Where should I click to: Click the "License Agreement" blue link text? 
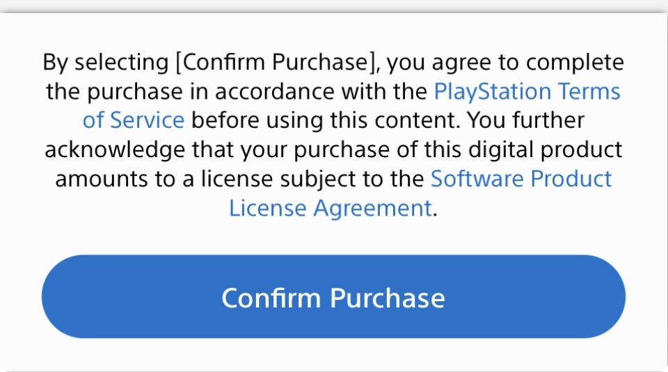coord(330,208)
